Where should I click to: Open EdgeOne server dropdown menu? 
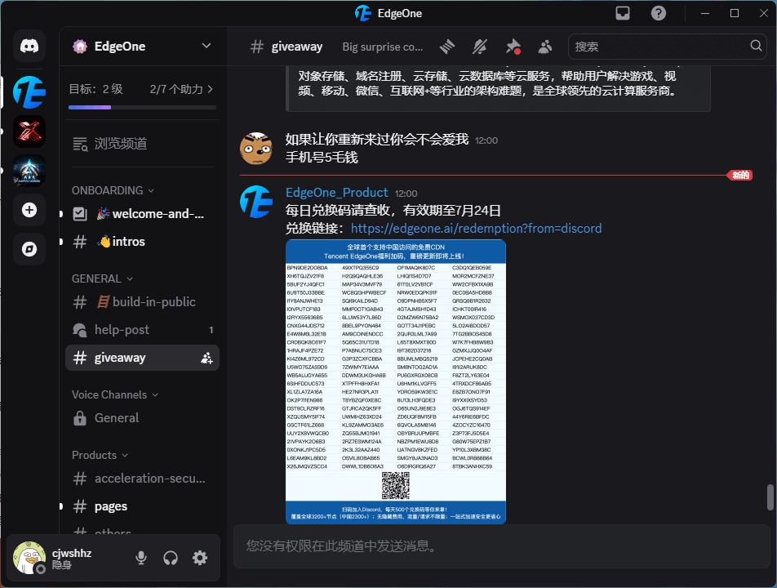coord(206,46)
